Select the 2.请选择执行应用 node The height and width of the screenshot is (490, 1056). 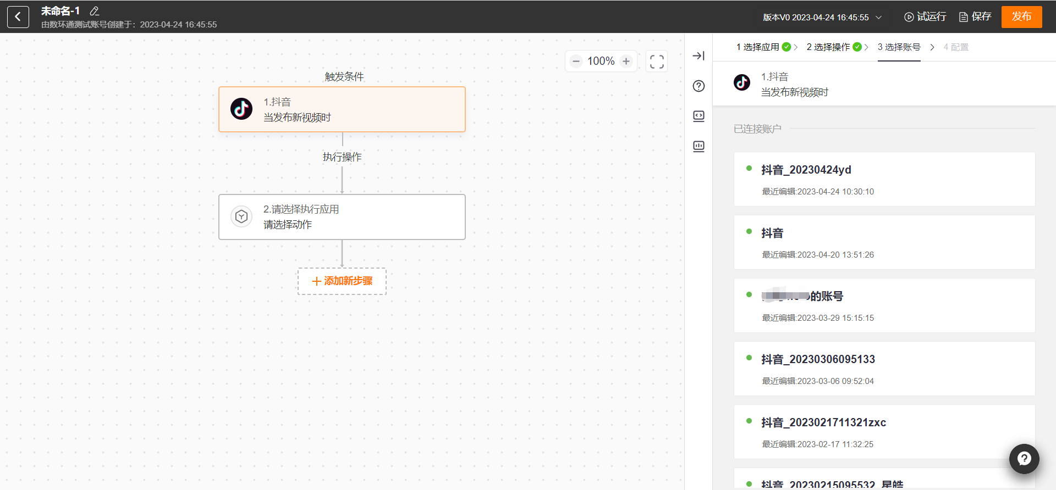(x=342, y=217)
